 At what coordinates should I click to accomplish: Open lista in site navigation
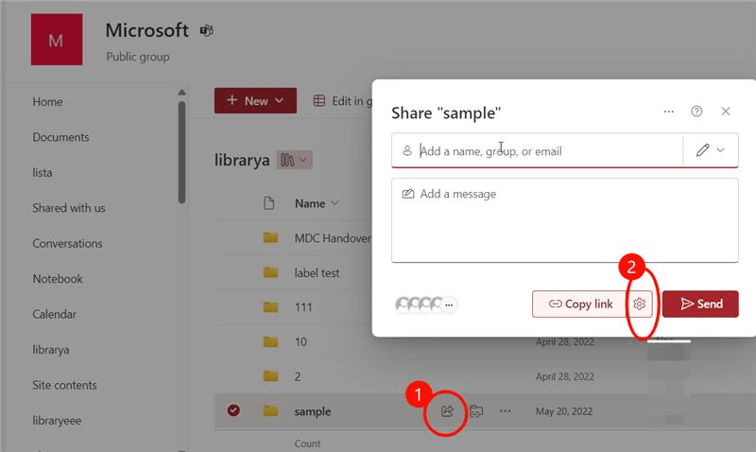[x=43, y=173]
